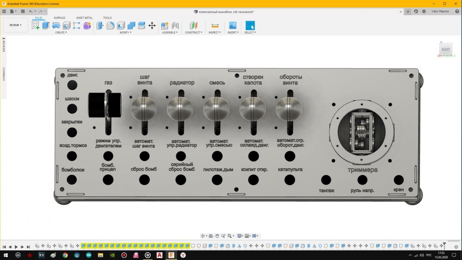This screenshot has height=260, width=462.
Task: Open the data panel grid icon
Action: pos(4,11)
